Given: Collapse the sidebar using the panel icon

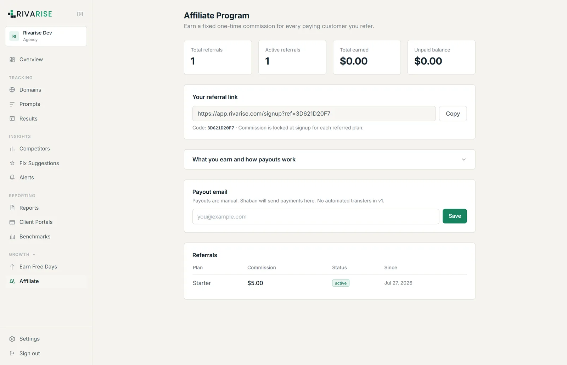Looking at the screenshot, I should pos(80,14).
